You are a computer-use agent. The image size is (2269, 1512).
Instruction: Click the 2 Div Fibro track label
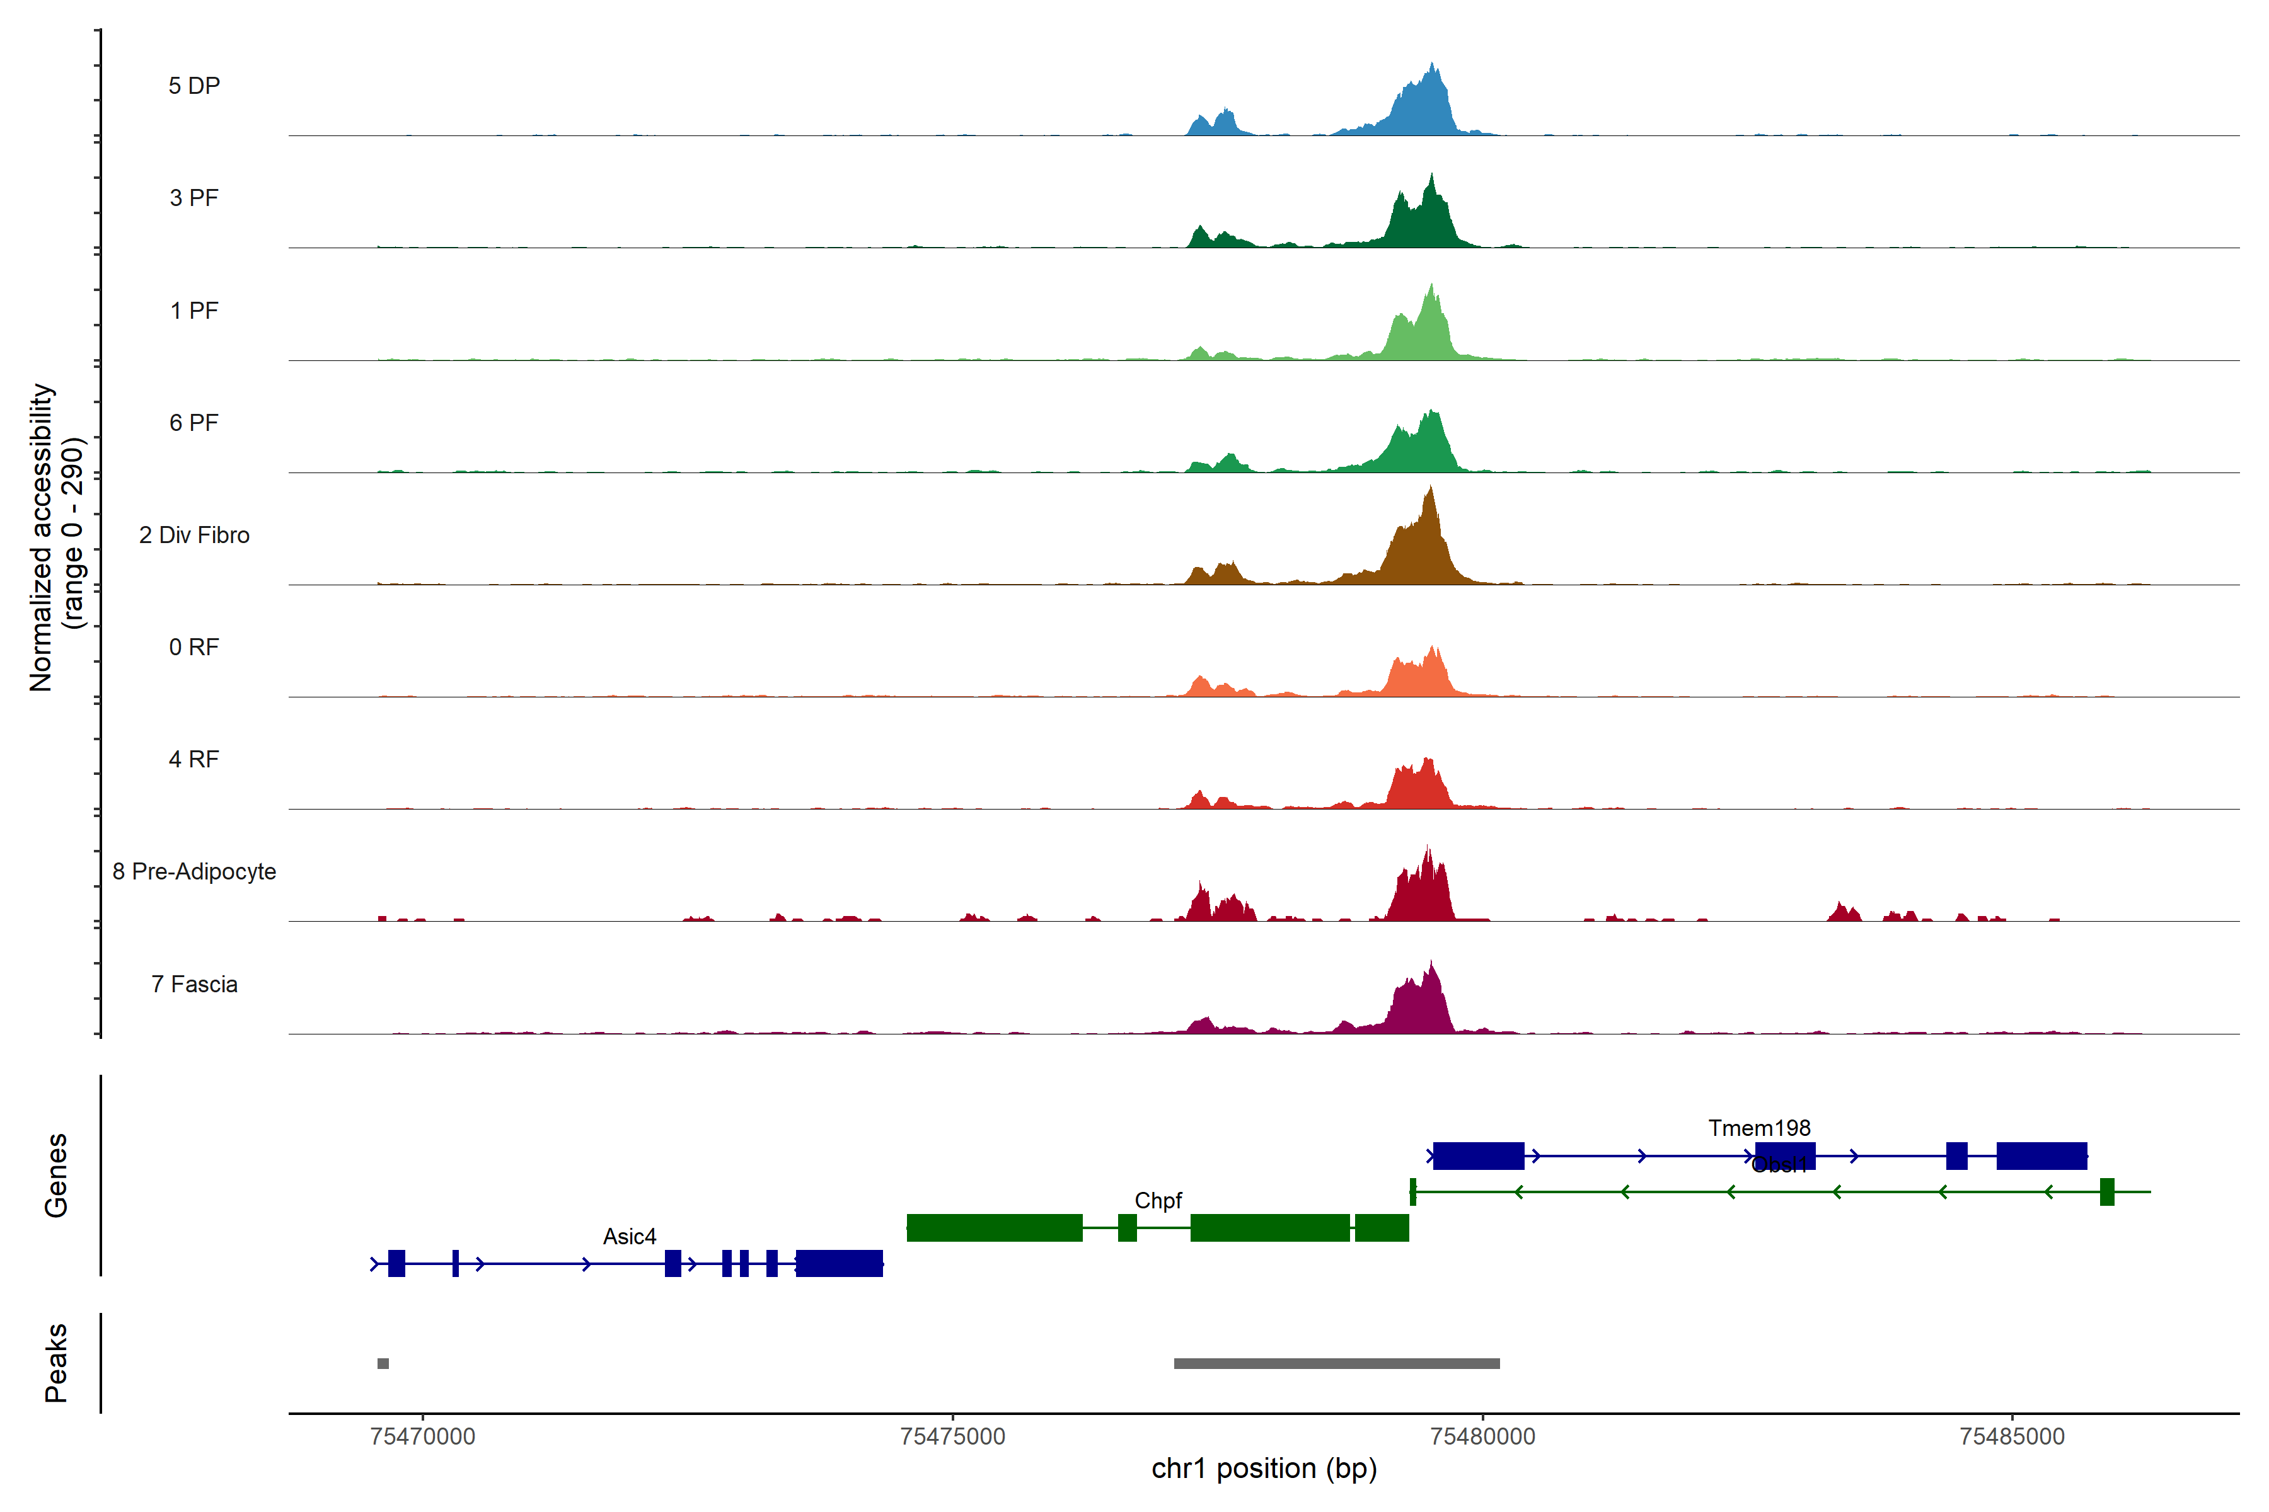[x=194, y=535]
